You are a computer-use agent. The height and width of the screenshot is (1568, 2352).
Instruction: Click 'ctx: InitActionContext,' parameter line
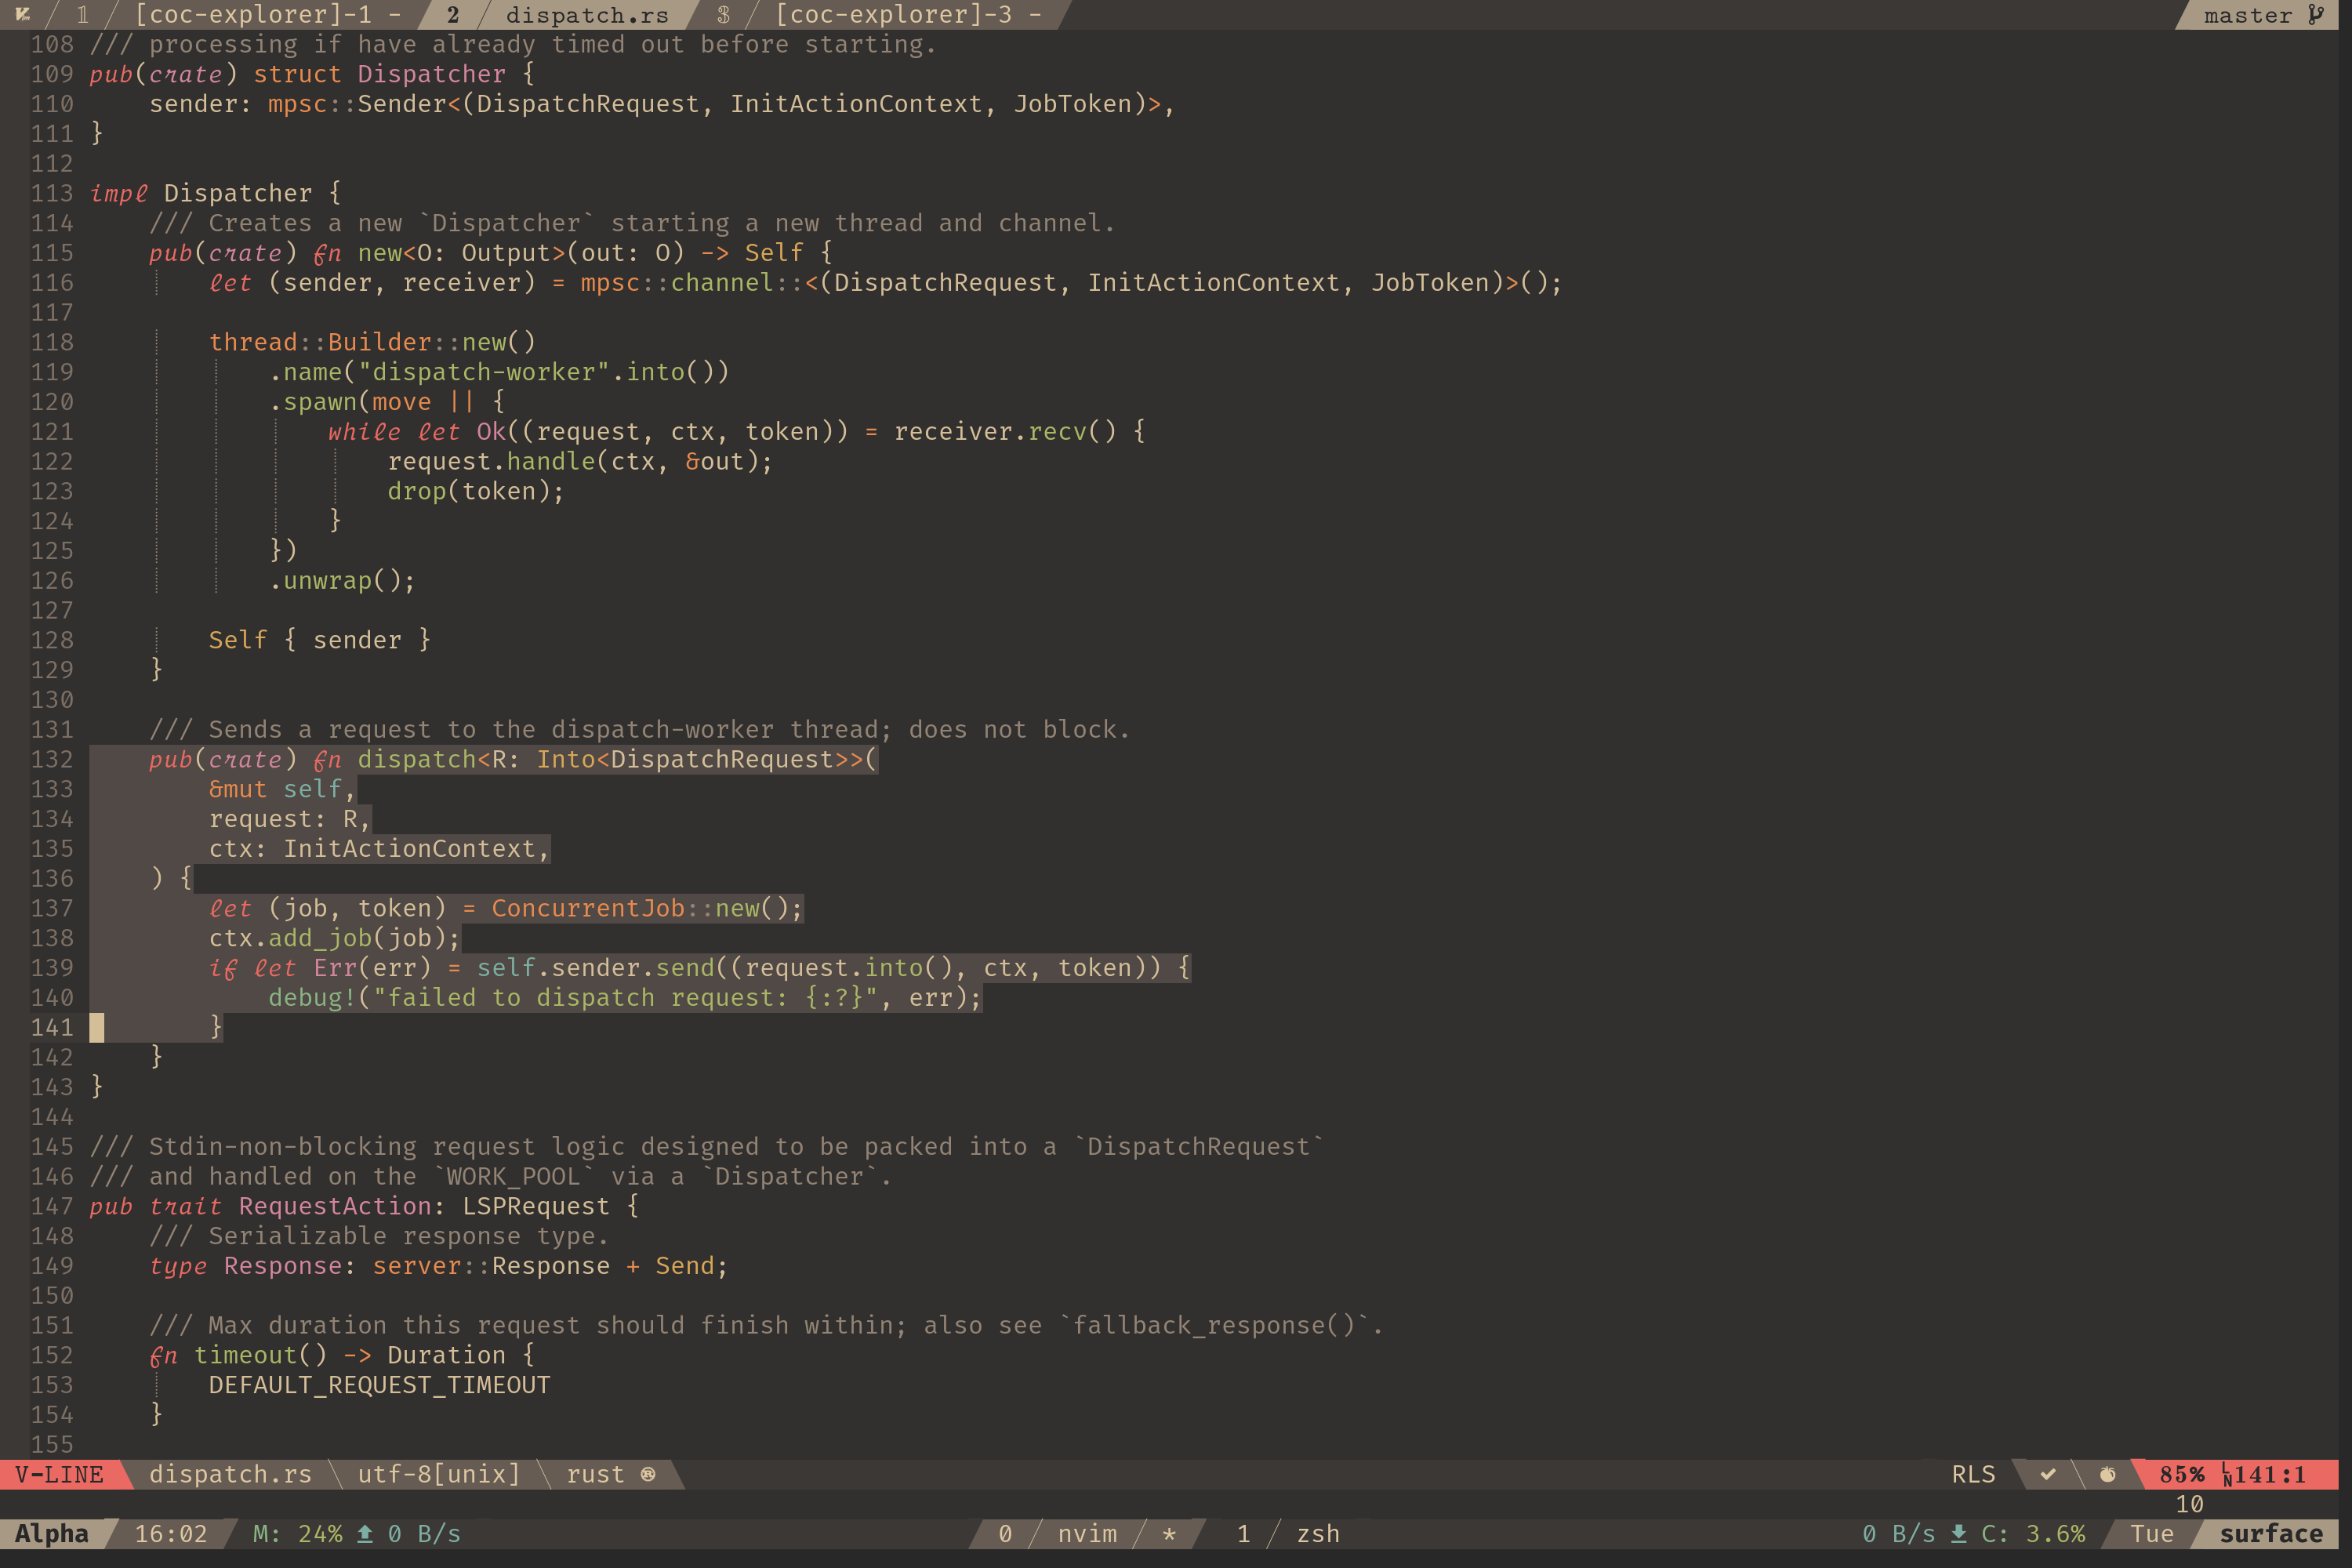click(379, 848)
